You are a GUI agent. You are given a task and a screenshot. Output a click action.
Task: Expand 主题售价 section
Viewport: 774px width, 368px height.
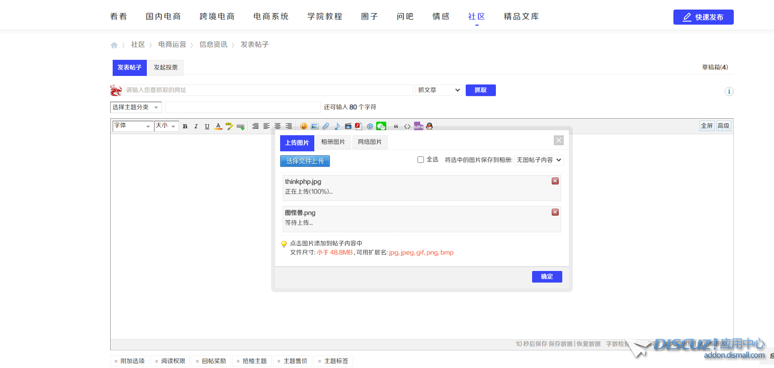point(293,361)
